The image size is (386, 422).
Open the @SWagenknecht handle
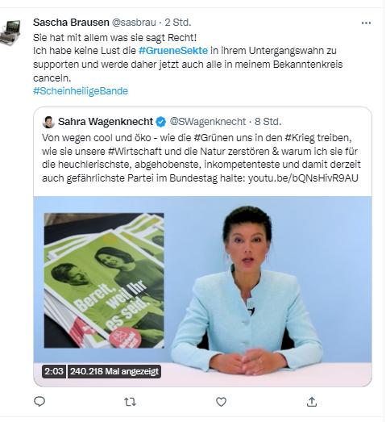click(x=208, y=122)
